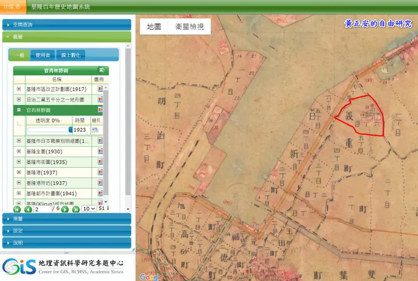Click legend icon for 基隆市街圖(1935)

pyautogui.click(x=100, y=163)
